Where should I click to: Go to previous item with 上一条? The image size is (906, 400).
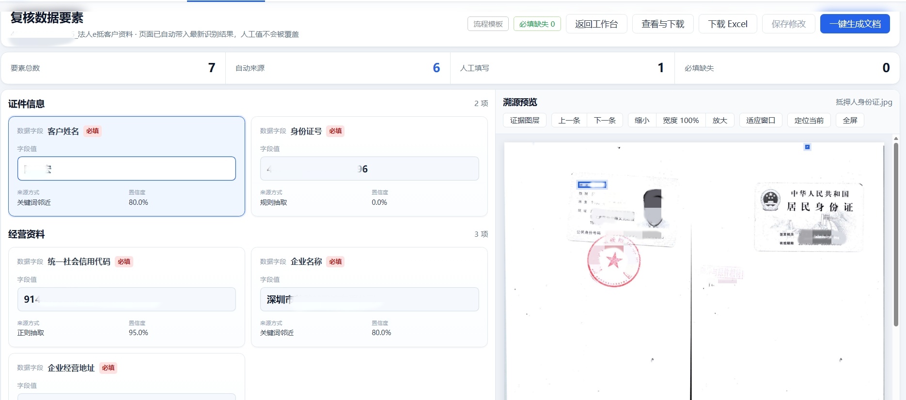[569, 120]
